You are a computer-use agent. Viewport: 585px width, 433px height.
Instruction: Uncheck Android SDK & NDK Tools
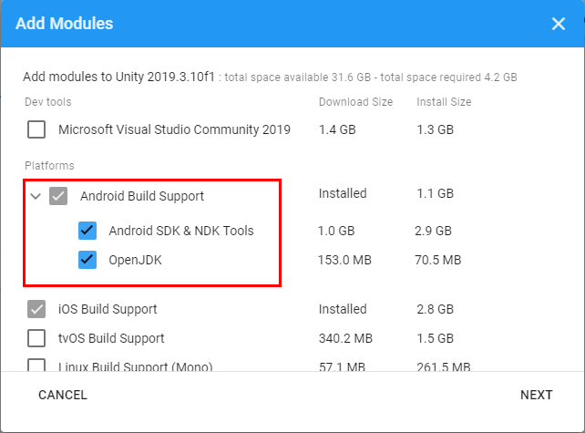click(87, 230)
